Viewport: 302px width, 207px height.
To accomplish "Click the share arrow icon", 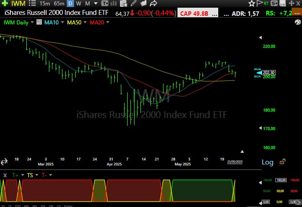I will click(x=153, y=3).
